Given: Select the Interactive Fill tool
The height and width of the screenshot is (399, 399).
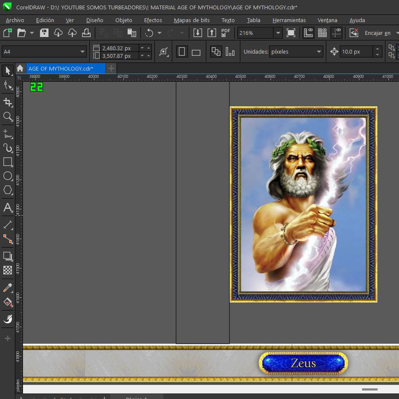Looking at the screenshot, I should [8, 302].
